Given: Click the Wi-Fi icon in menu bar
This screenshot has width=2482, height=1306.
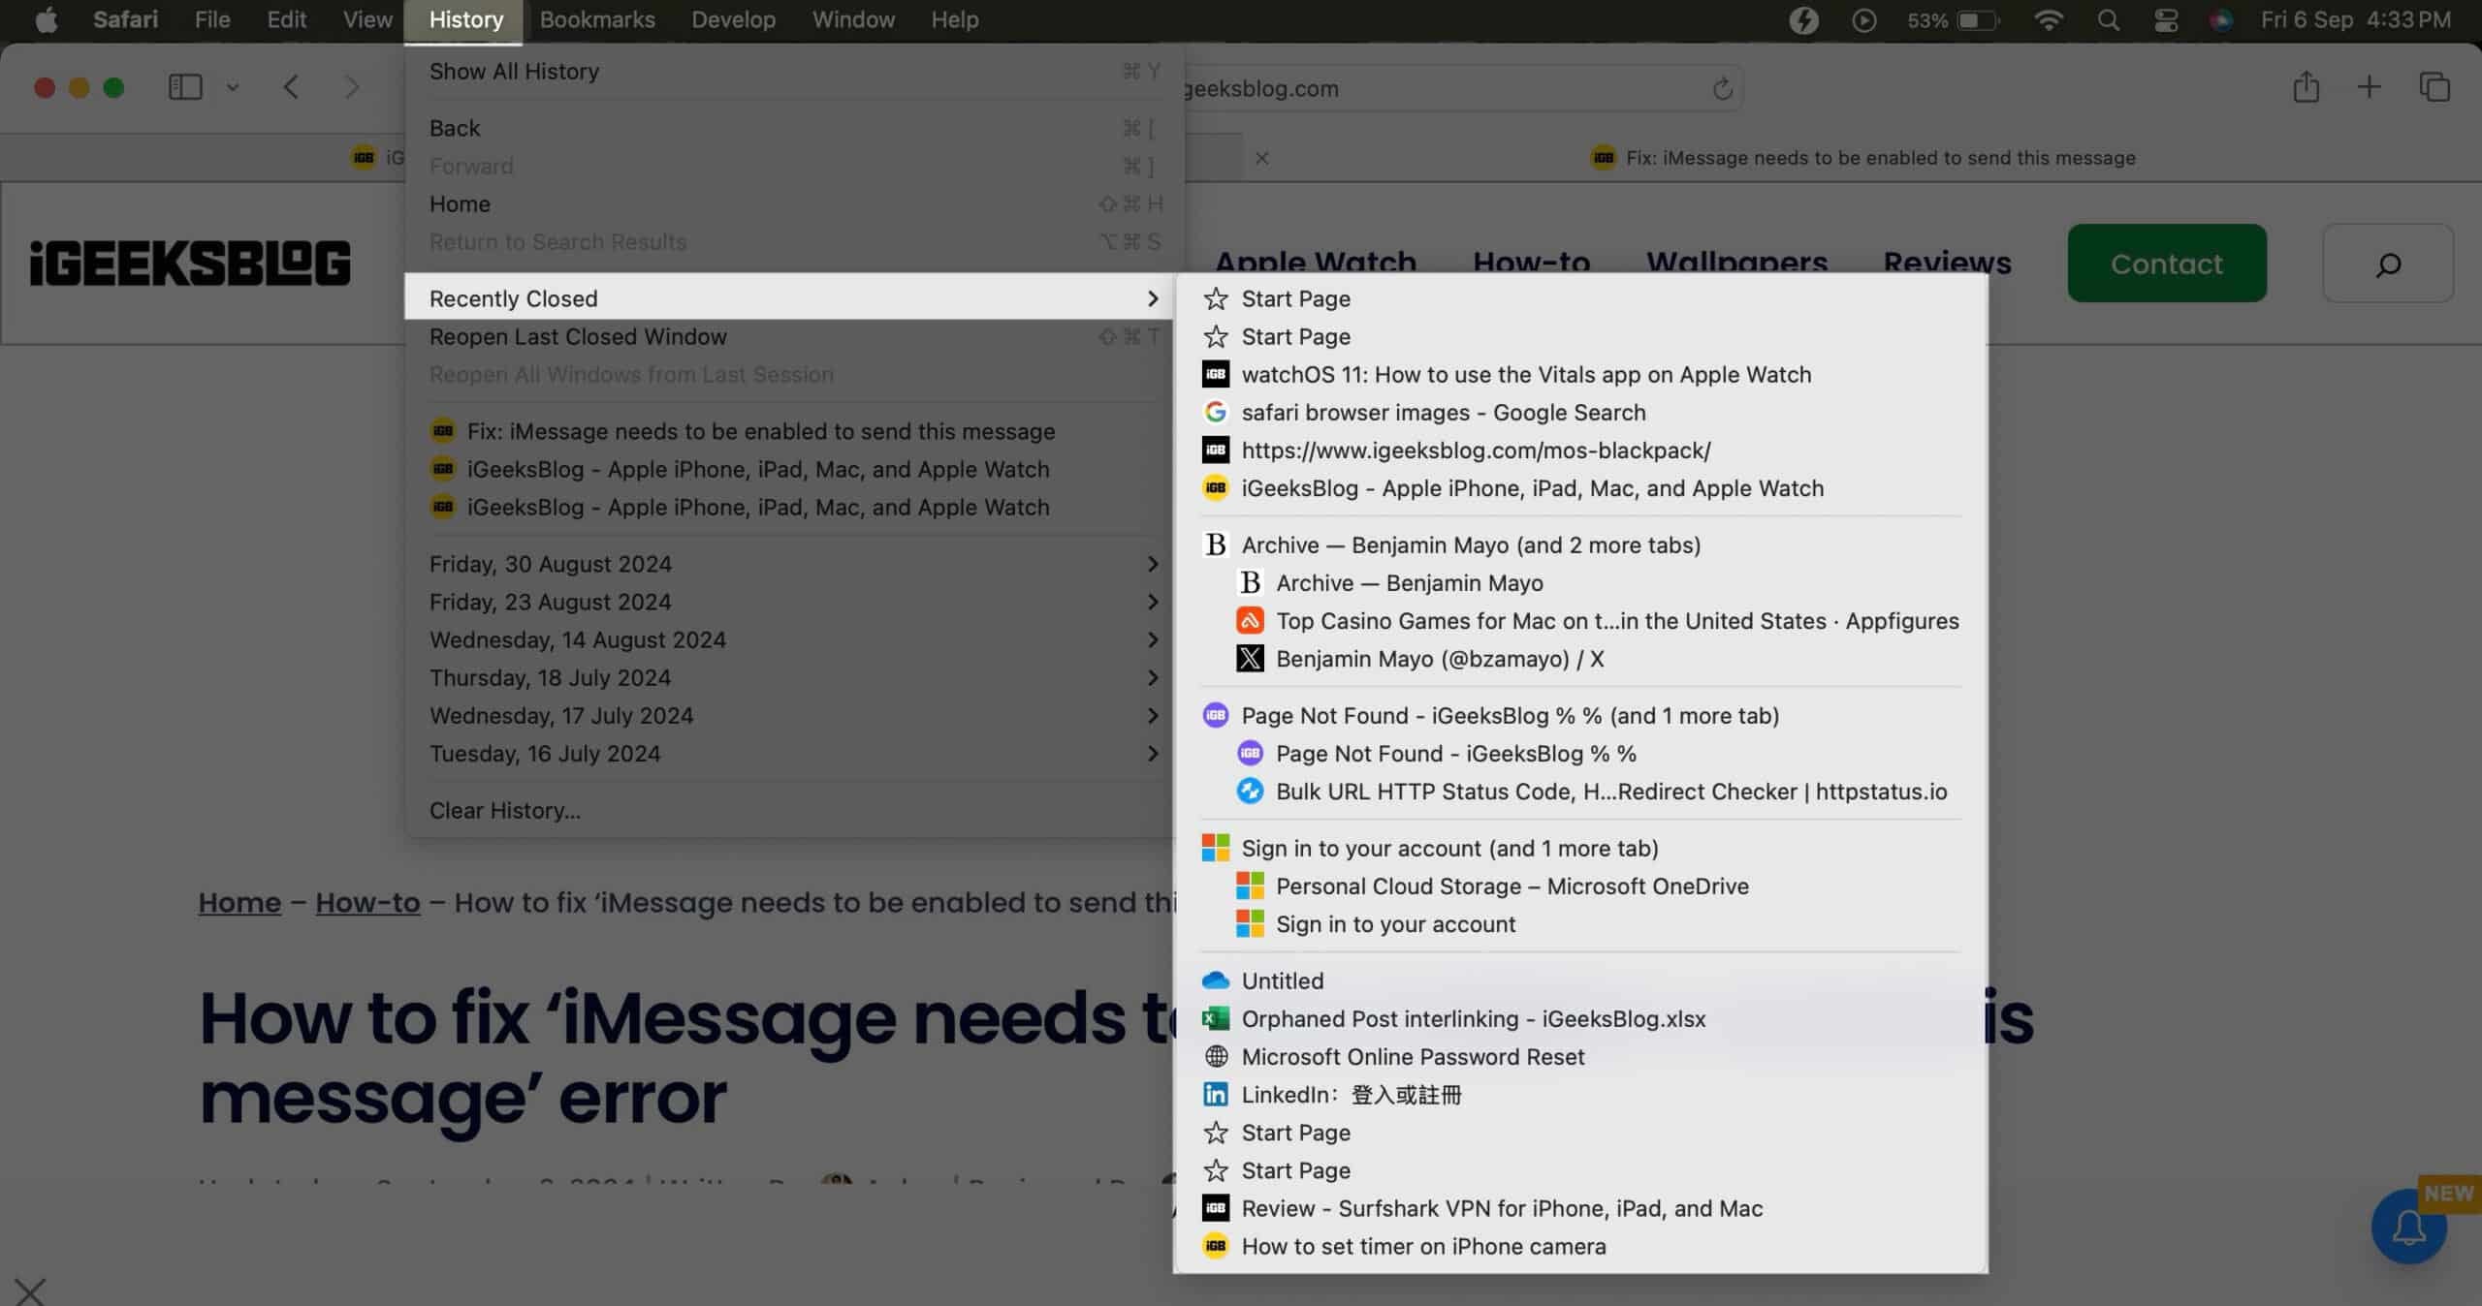Looking at the screenshot, I should click(2049, 21).
